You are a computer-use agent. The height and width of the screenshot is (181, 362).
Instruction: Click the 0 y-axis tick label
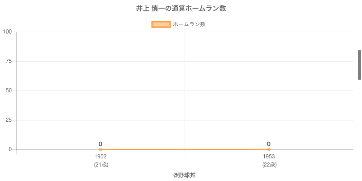coord(10,149)
